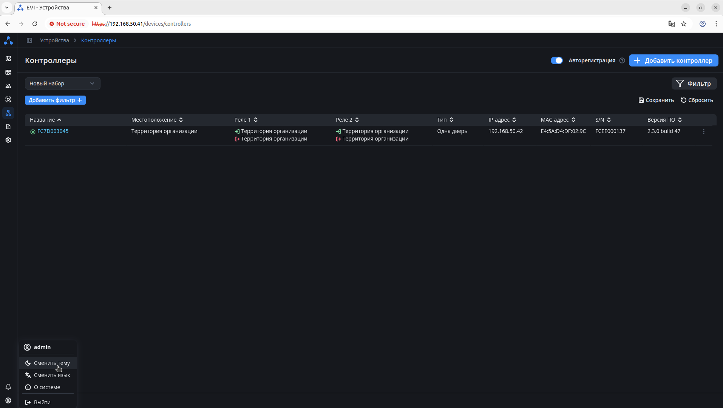This screenshot has height=408, width=723.
Task: Open the FC7D003045 controller link
Action: 53,131
